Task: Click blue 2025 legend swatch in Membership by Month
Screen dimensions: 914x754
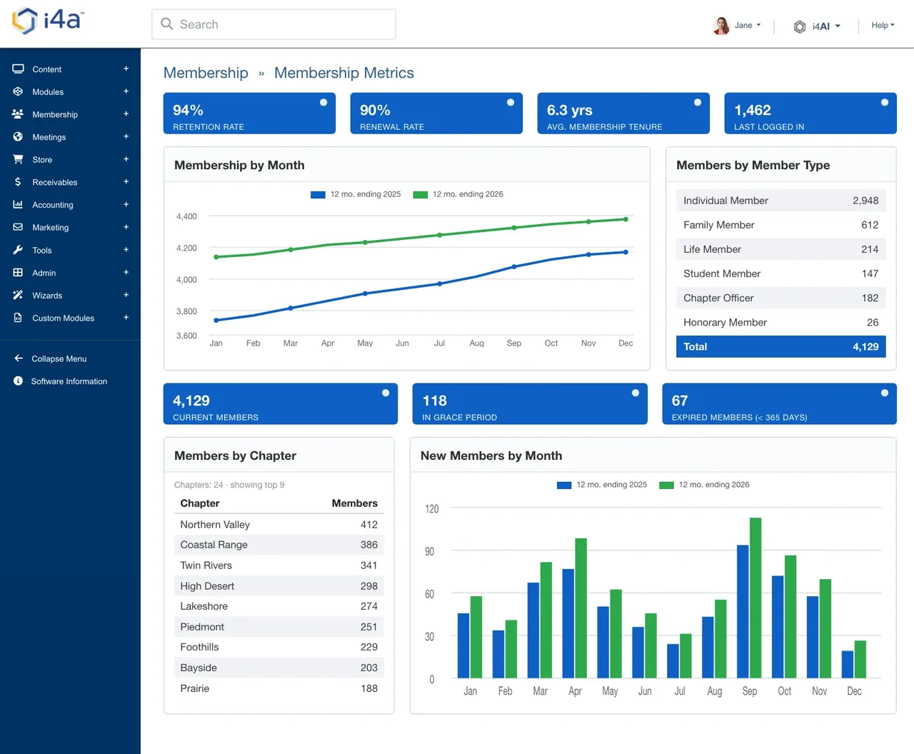Action: point(318,194)
